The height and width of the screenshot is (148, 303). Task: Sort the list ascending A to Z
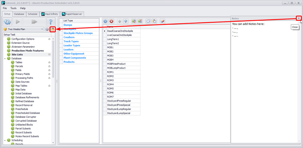(x=134, y=21)
